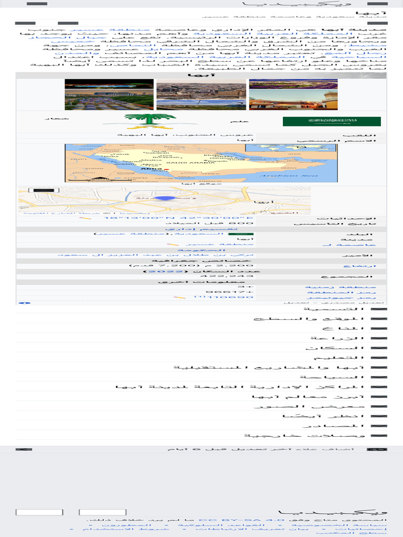Expand the الزراعة section
The height and width of the screenshot is (537, 403).
point(201,338)
